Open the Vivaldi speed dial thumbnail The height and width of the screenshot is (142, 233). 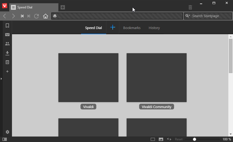pos(88,78)
